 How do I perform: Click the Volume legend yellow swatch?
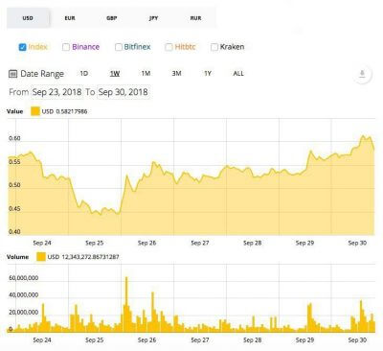[41, 257]
